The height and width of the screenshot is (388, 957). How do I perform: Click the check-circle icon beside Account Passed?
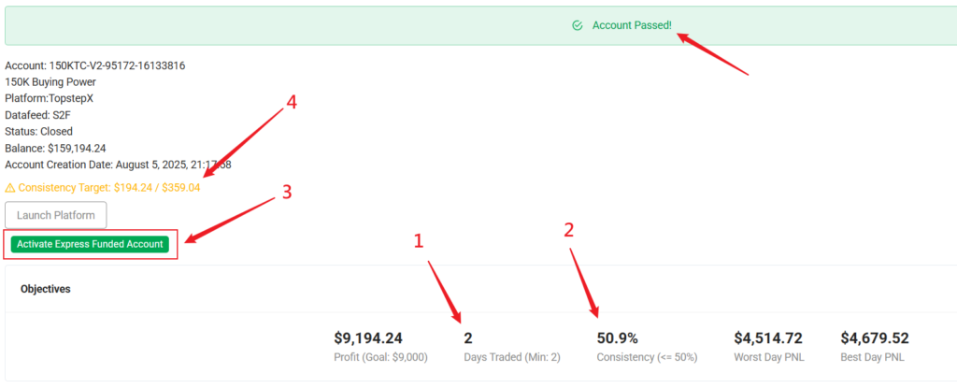point(578,25)
